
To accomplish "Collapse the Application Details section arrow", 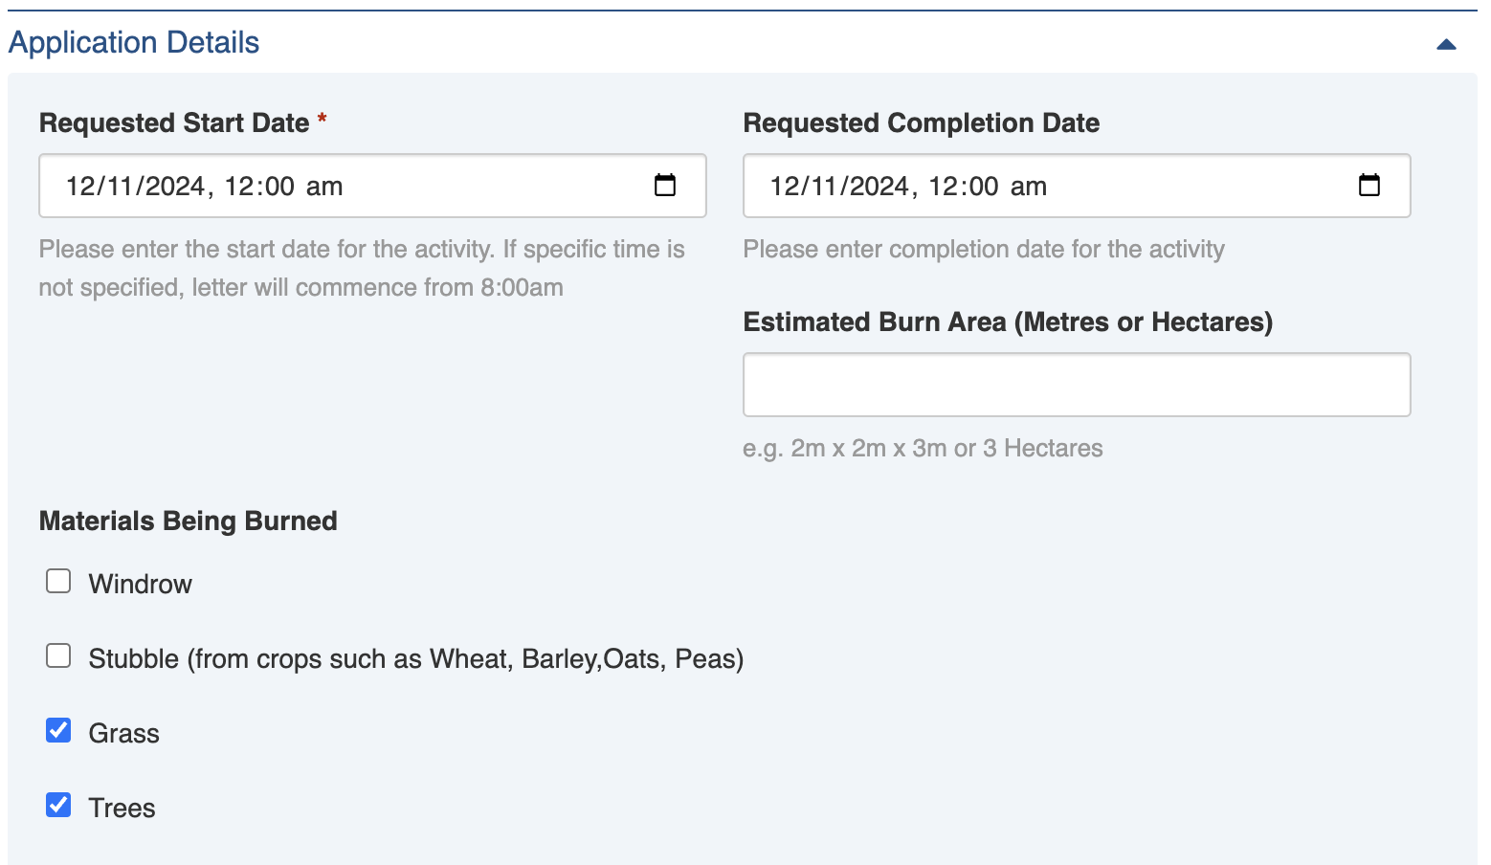I will tap(1446, 44).
